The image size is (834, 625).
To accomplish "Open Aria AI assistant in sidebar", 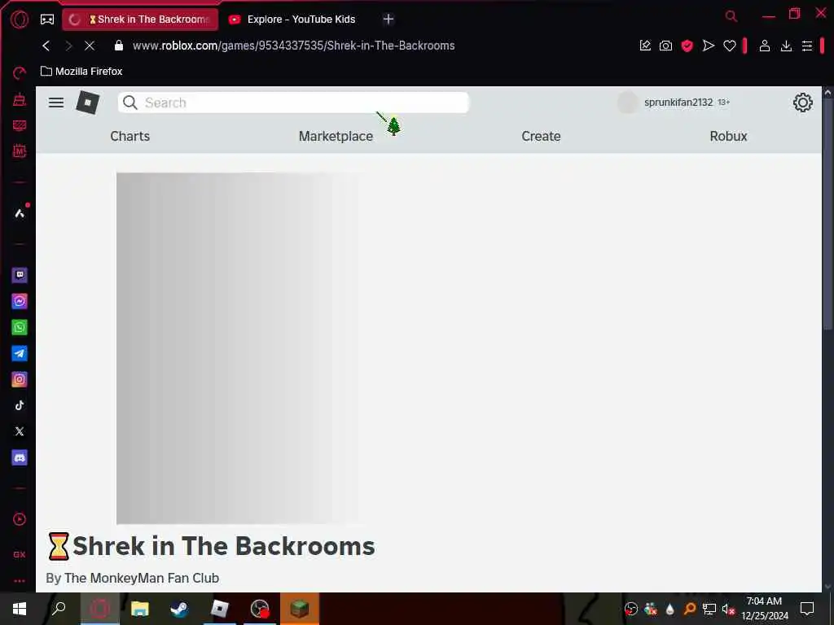I will click(x=20, y=213).
